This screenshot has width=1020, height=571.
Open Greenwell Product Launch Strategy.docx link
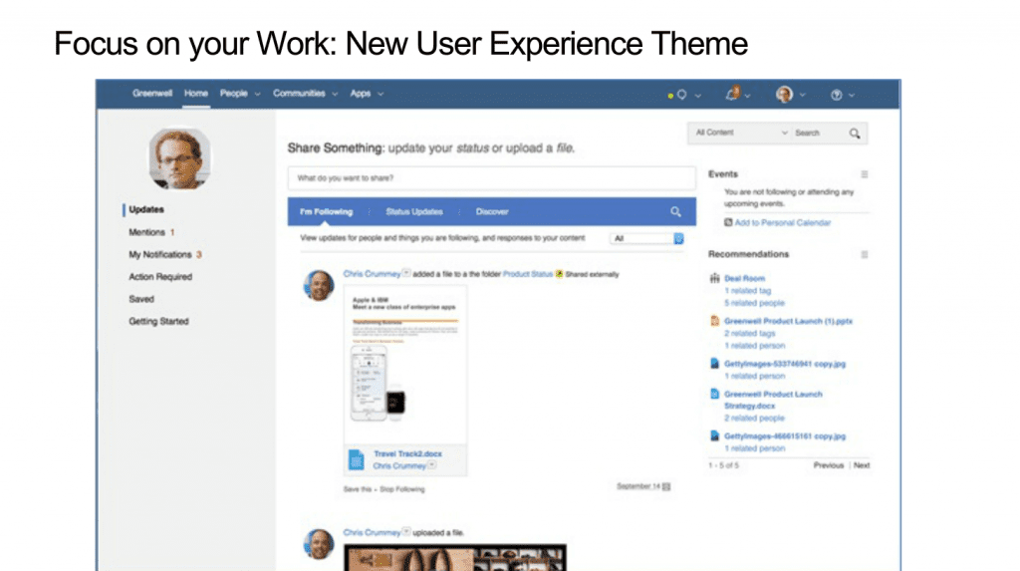773,400
